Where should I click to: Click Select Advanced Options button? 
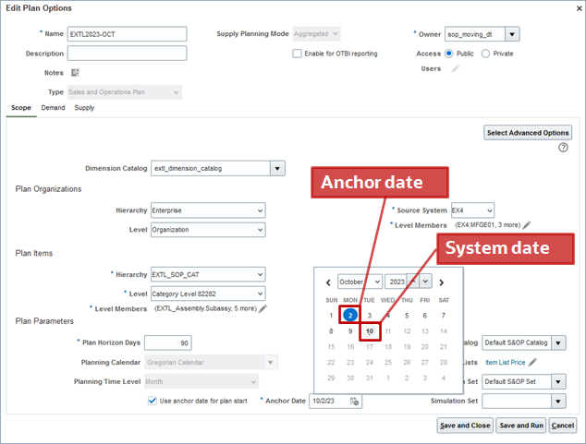[528, 133]
